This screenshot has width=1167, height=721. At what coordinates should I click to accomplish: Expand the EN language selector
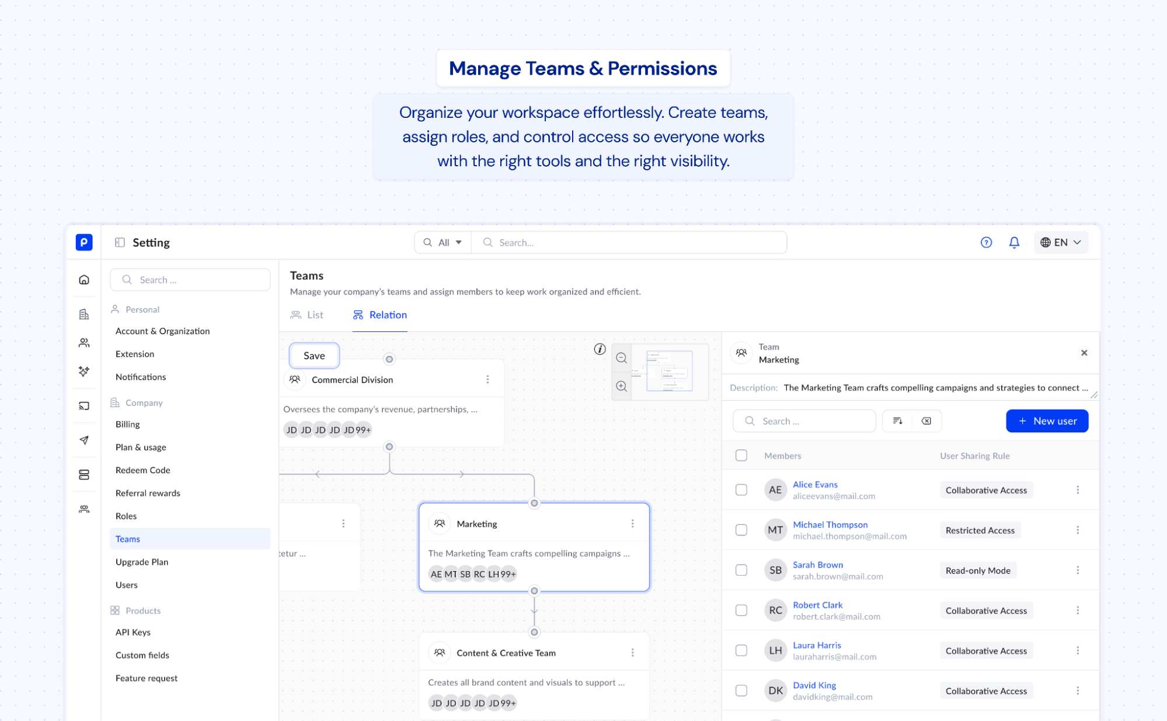click(x=1060, y=242)
